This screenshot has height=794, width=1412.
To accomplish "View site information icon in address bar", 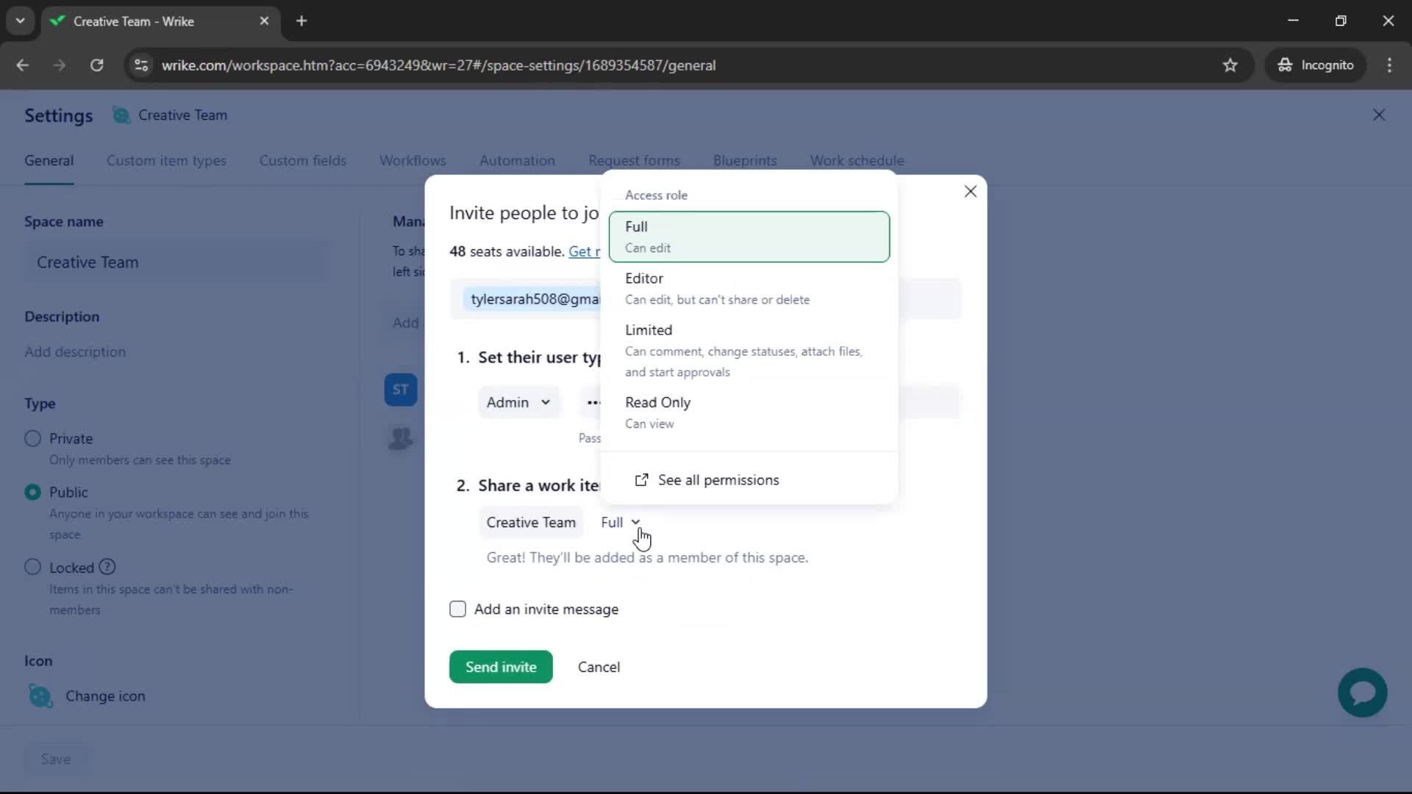I will [x=141, y=65].
